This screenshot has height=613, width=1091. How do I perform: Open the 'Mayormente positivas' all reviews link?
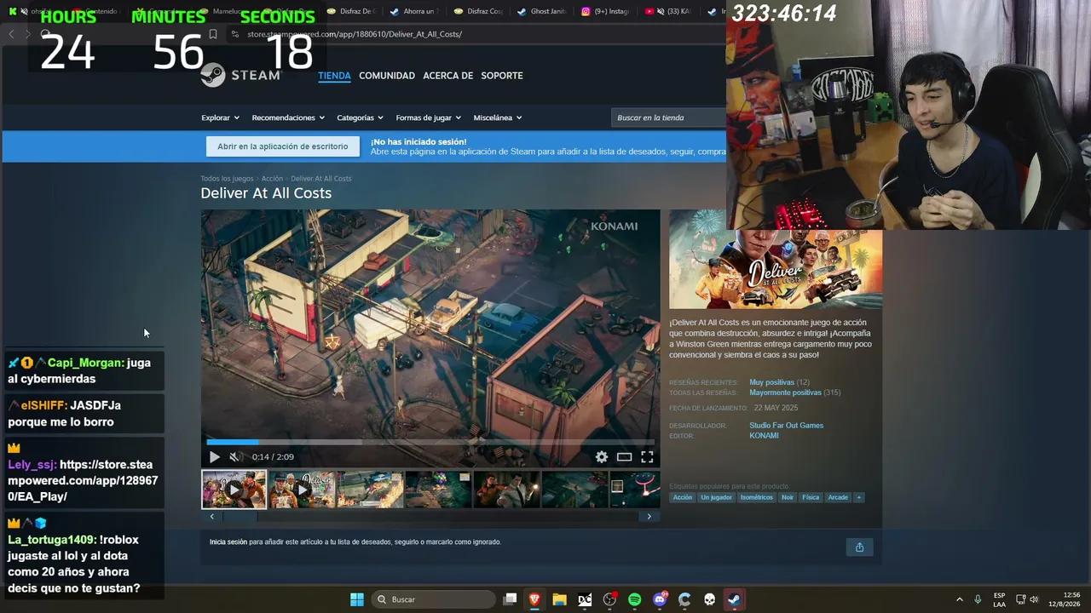click(x=785, y=392)
